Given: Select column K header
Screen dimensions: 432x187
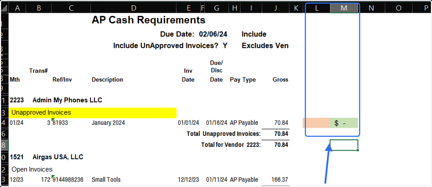Looking at the screenshot, I should tap(296, 8).
